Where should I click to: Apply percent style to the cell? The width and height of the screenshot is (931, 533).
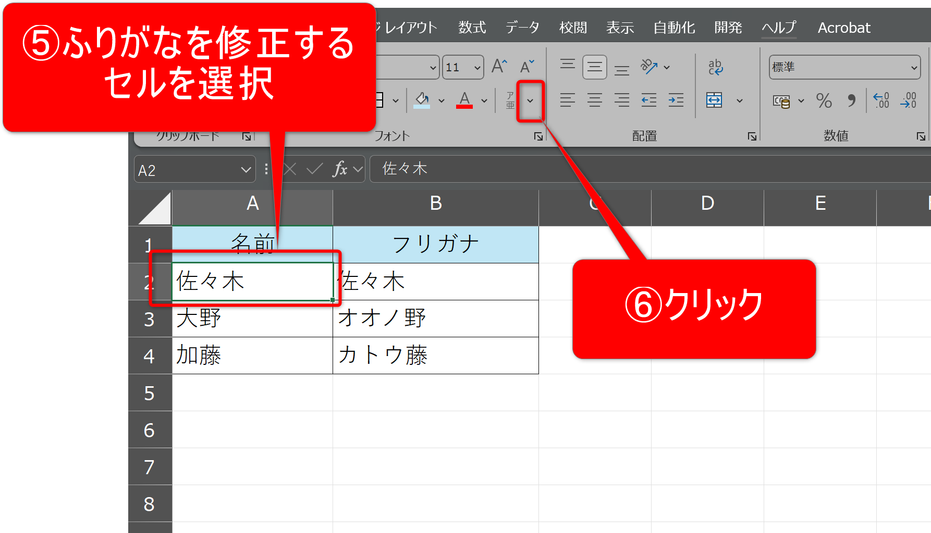(x=824, y=100)
